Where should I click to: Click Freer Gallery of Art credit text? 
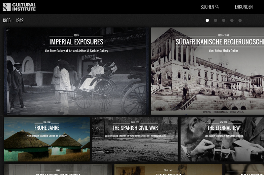(x=76, y=51)
